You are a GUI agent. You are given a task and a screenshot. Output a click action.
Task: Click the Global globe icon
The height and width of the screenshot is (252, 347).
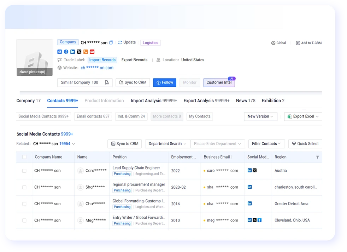[x=273, y=43]
